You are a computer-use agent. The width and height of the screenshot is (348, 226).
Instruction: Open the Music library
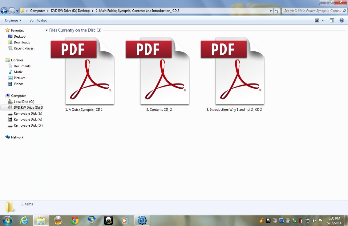tap(18, 72)
